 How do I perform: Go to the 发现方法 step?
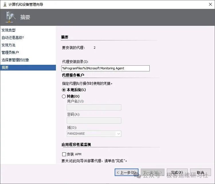pos(9,45)
